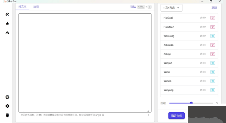Select the Xiaoyi voice
The height and width of the screenshot is (123, 226).
(x=189, y=54)
